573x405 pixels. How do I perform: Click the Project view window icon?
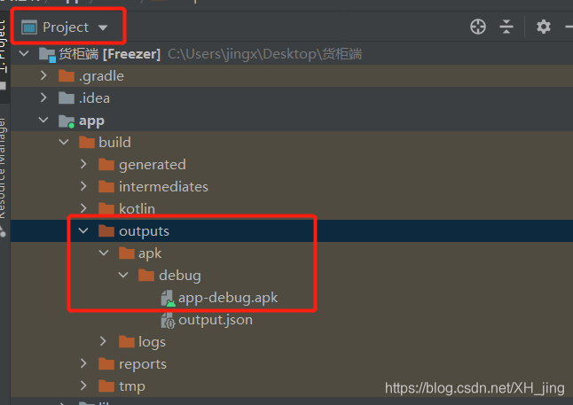[x=29, y=27]
